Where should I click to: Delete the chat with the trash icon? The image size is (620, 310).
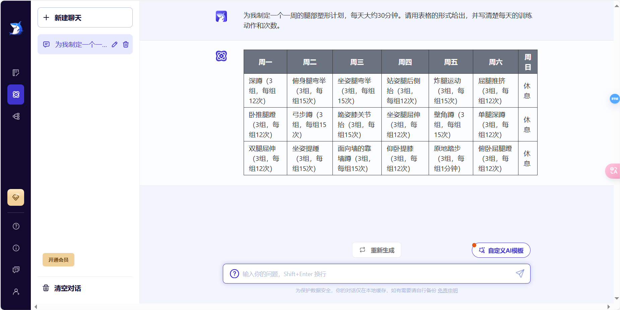click(126, 44)
